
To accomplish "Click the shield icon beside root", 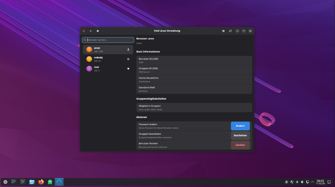I will coord(128,69).
